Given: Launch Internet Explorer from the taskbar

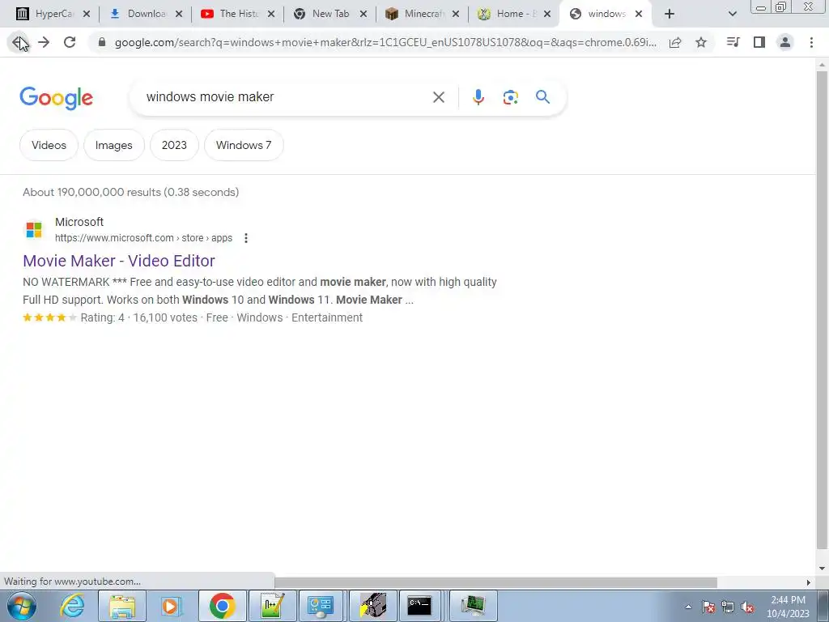Looking at the screenshot, I should pyautogui.click(x=72, y=606).
